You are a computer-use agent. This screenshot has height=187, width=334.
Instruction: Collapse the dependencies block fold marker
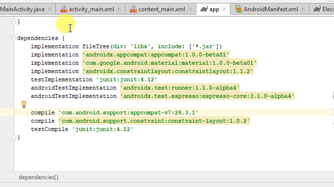tap(14, 38)
